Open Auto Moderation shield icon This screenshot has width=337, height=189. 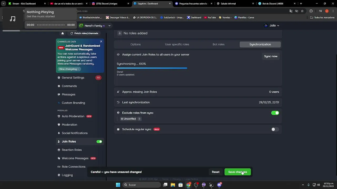point(59,116)
